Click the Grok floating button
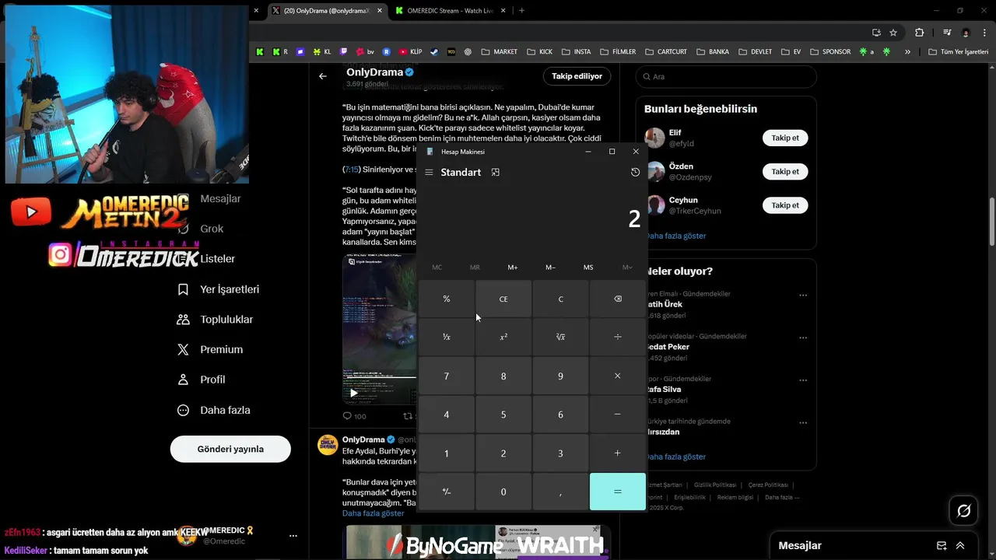Screen dimensions: 996x560 point(963,511)
